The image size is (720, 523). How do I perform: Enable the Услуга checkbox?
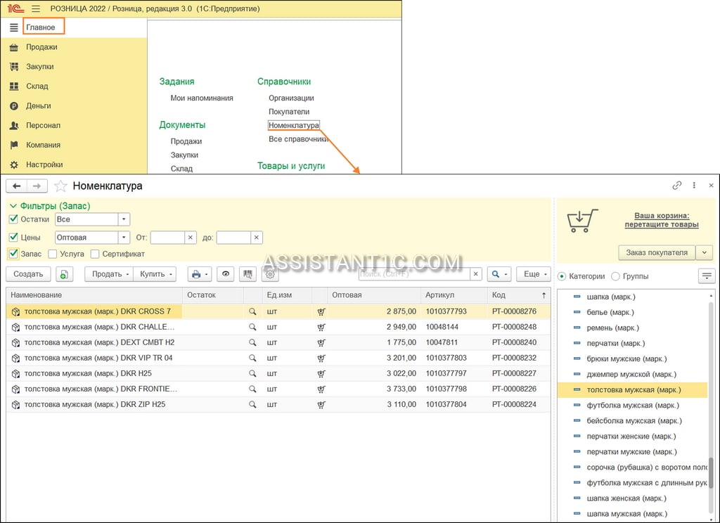coord(52,254)
